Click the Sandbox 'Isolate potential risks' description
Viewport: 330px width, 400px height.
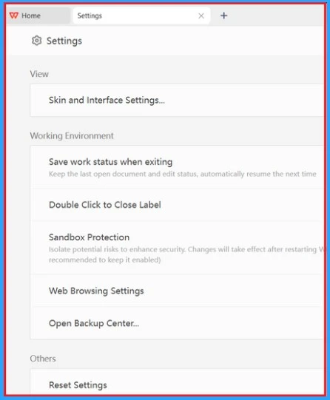tap(186, 249)
